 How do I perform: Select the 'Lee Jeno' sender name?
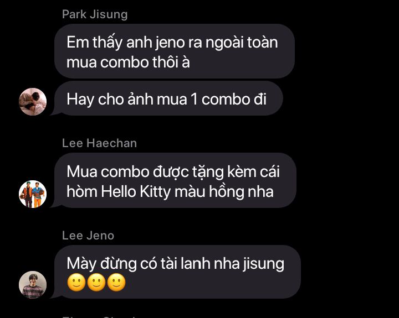click(88, 236)
